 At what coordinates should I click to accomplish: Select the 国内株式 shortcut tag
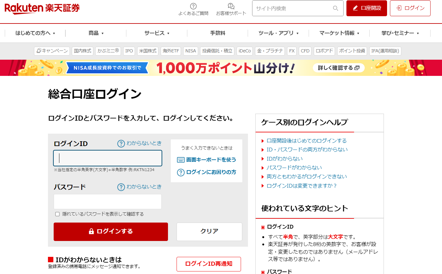point(83,51)
